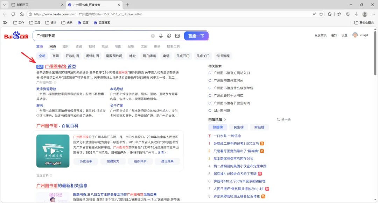Open the 工具 bookmarks folder
The width and height of the screenshot is (378, 203).
35,23
